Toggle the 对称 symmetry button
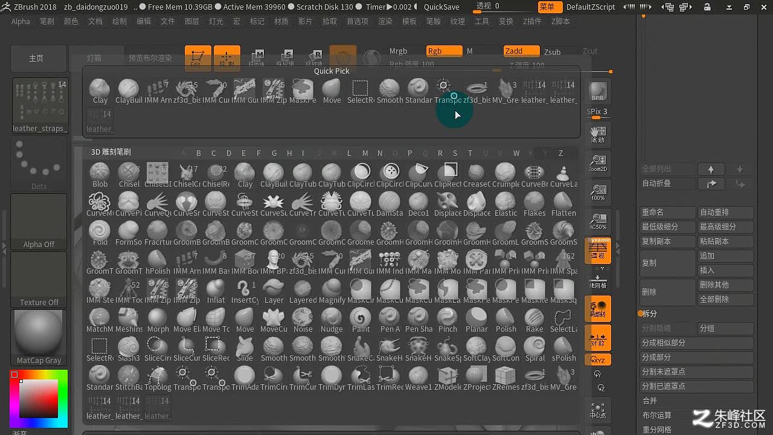Viewport: 773px width, 435px height. click(x=598, y=338)
